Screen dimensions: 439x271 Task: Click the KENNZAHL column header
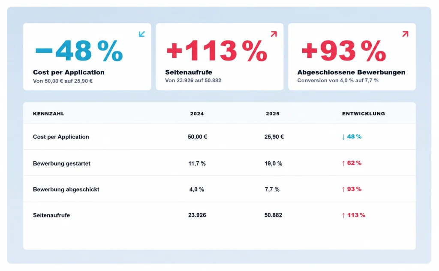(49, 114)
